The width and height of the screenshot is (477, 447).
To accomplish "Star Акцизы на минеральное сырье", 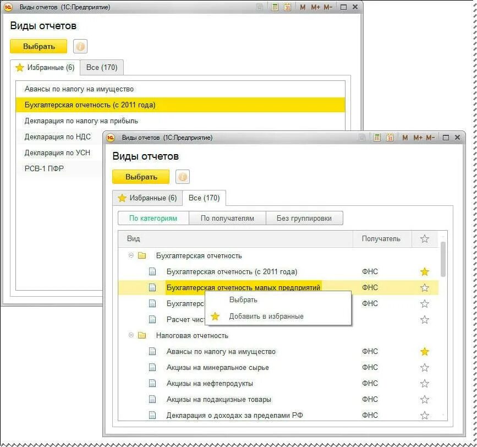I will [425, 368].
